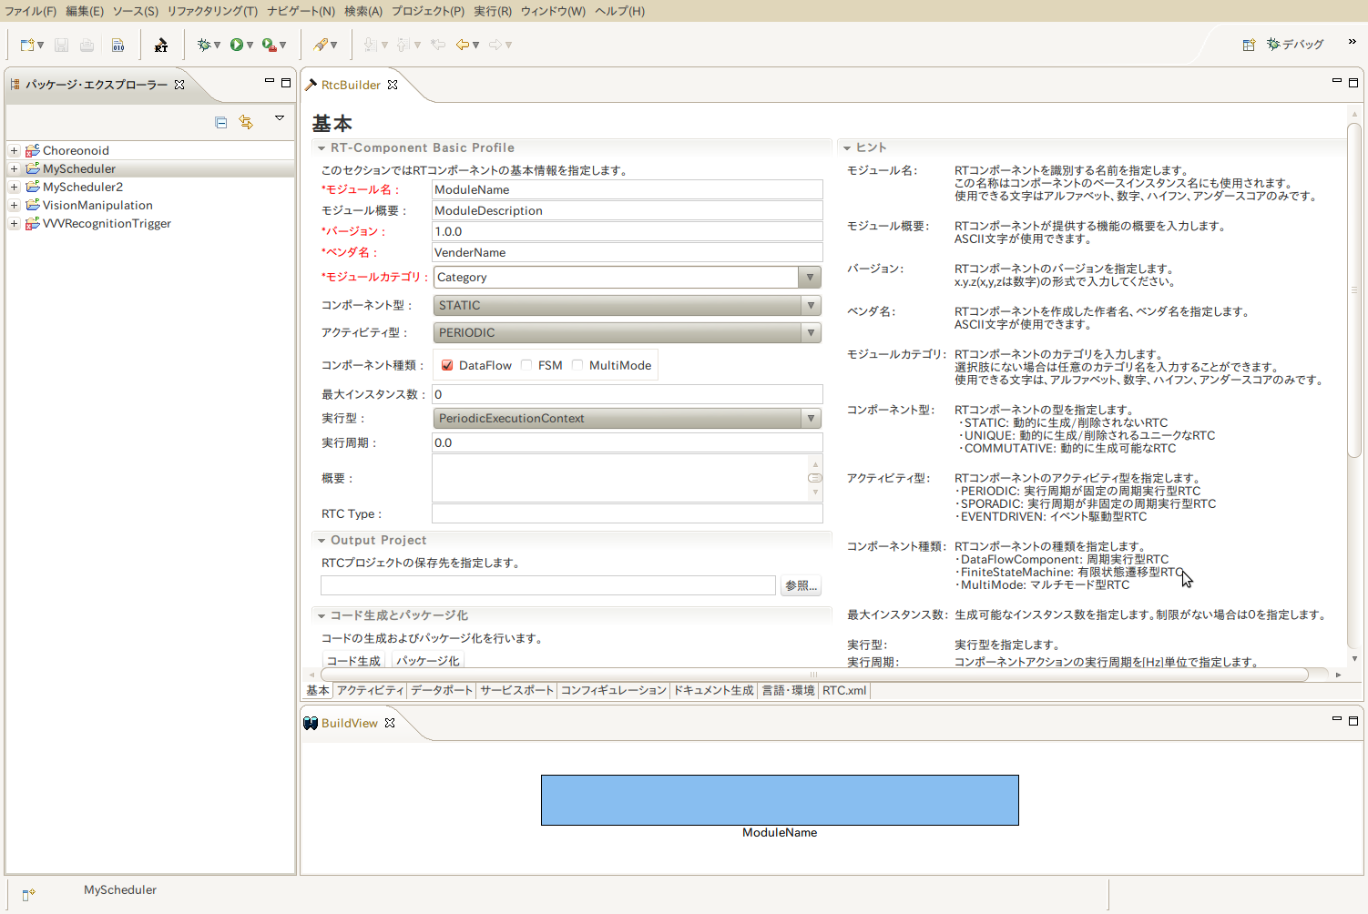Image resolution: width=1368 pixels, height=914 pixels.
Task: Collapse the Output Project section
Action: click(321, 541)
